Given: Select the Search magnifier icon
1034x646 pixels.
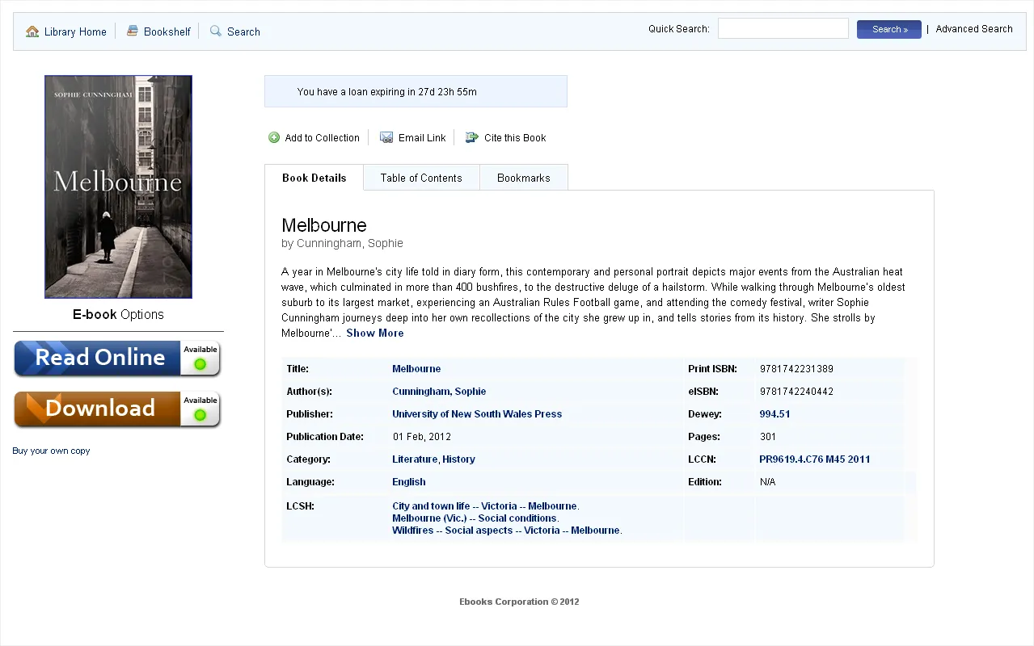Looking at the screenshot, I should 215,31.
